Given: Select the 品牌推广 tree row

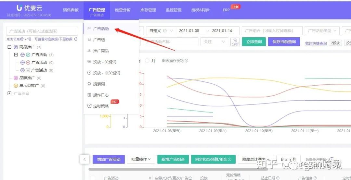Looking at the screenshot, I should tap(28, 78).
